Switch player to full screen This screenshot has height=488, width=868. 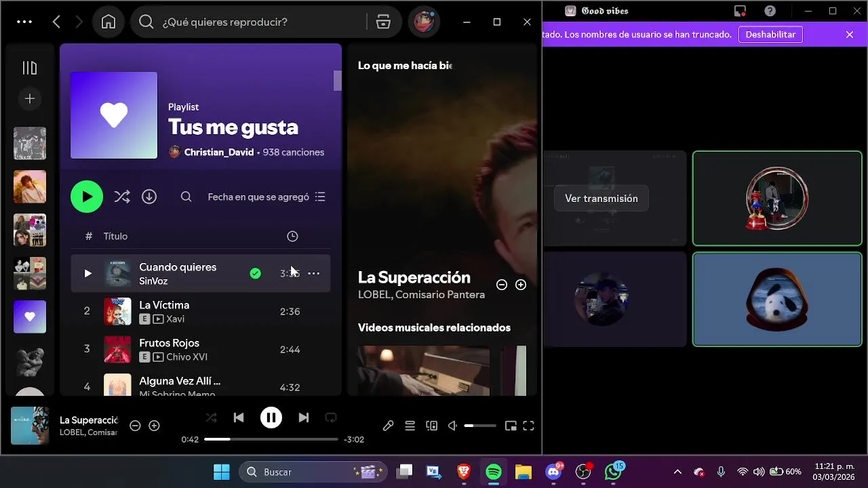(x=529, y=426)
